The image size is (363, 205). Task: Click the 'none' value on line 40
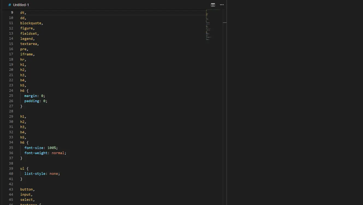(x=54, y=174)
